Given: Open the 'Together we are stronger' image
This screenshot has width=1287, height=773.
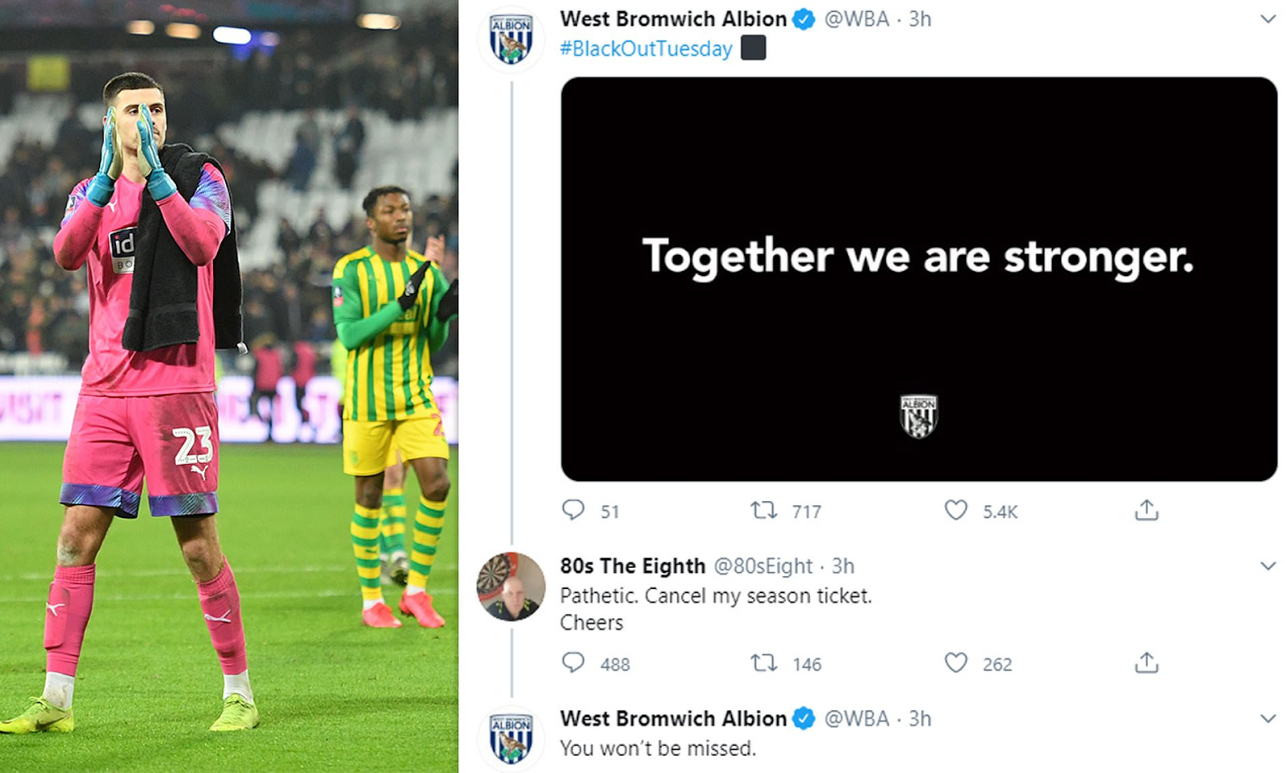Looking at the screenshot, I should point(919,279).
